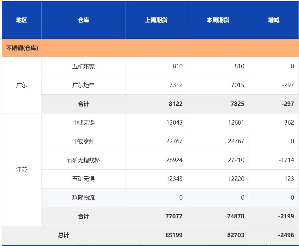Click 12220 value for 五矿无锡
299x246 pixels.
pos(236,179)
